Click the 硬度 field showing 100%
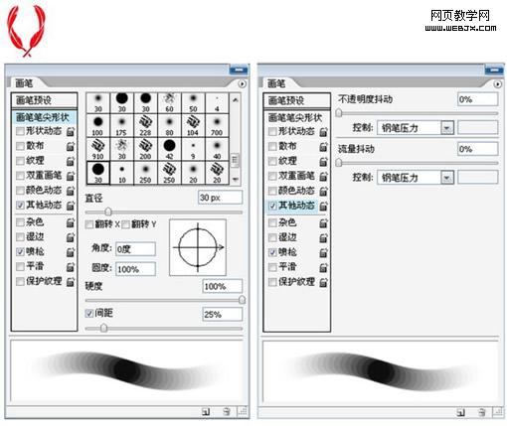The image size is (507, 426). (222, 286)
